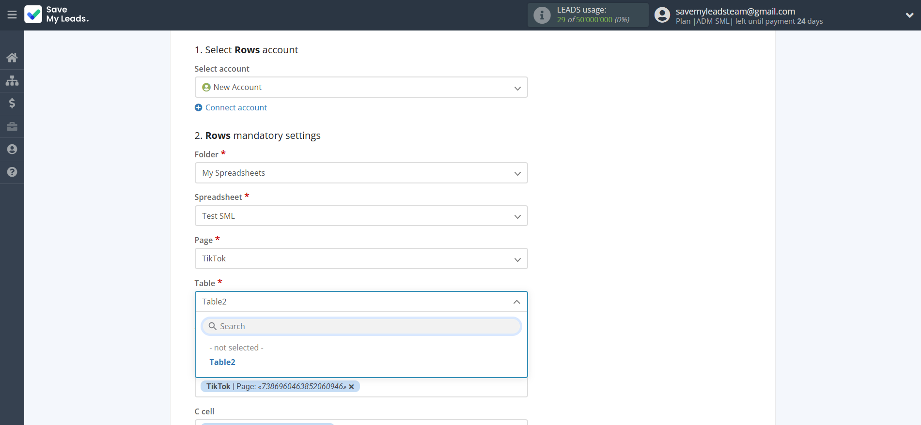921x425 pixels.
Task: Open connections sitemap icon in sidebar
Action: click(x=12, y=80)
